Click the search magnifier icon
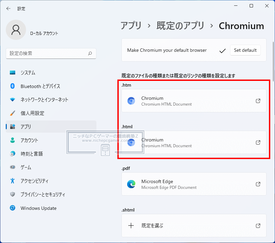This screenshot has height=243, width=275. click(90, 53)
